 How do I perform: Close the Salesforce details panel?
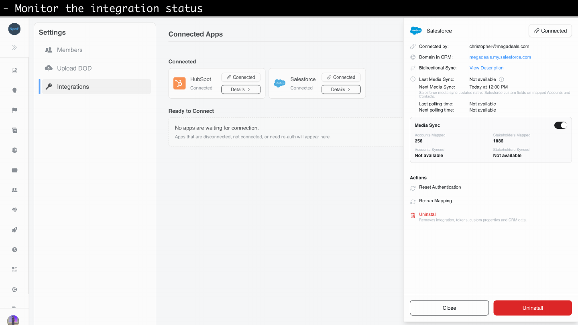click(x=449, y=308)
